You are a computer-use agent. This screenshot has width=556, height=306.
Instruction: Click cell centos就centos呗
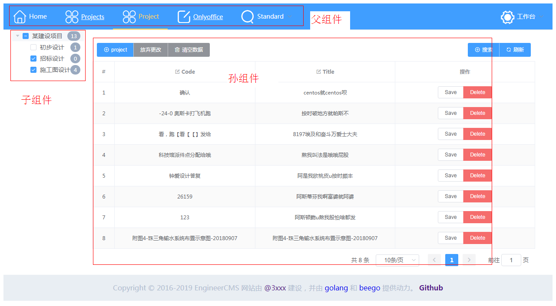[x=325, y=92]
